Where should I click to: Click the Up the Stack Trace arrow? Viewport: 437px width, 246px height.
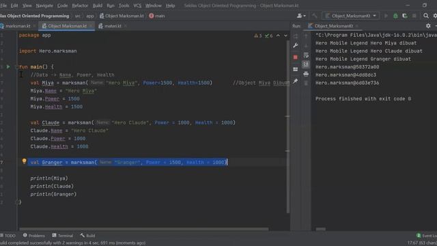(x=306, y=36)
